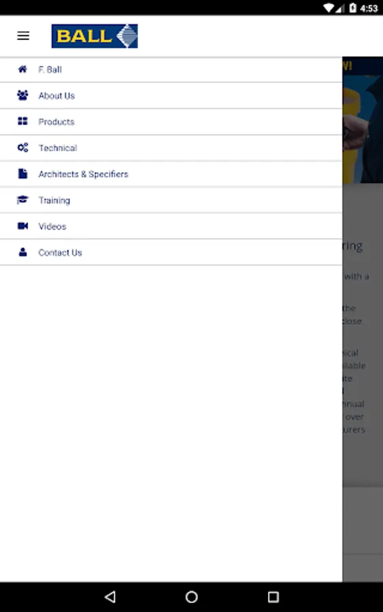
Task: Tap the person icon beside Contact Us
Action: click(22, 252)
